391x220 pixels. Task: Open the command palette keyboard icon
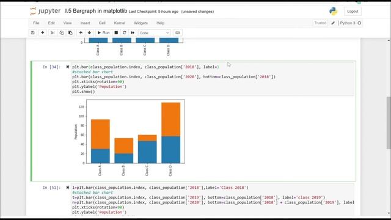pyautogui.click(x=178, y=32)
